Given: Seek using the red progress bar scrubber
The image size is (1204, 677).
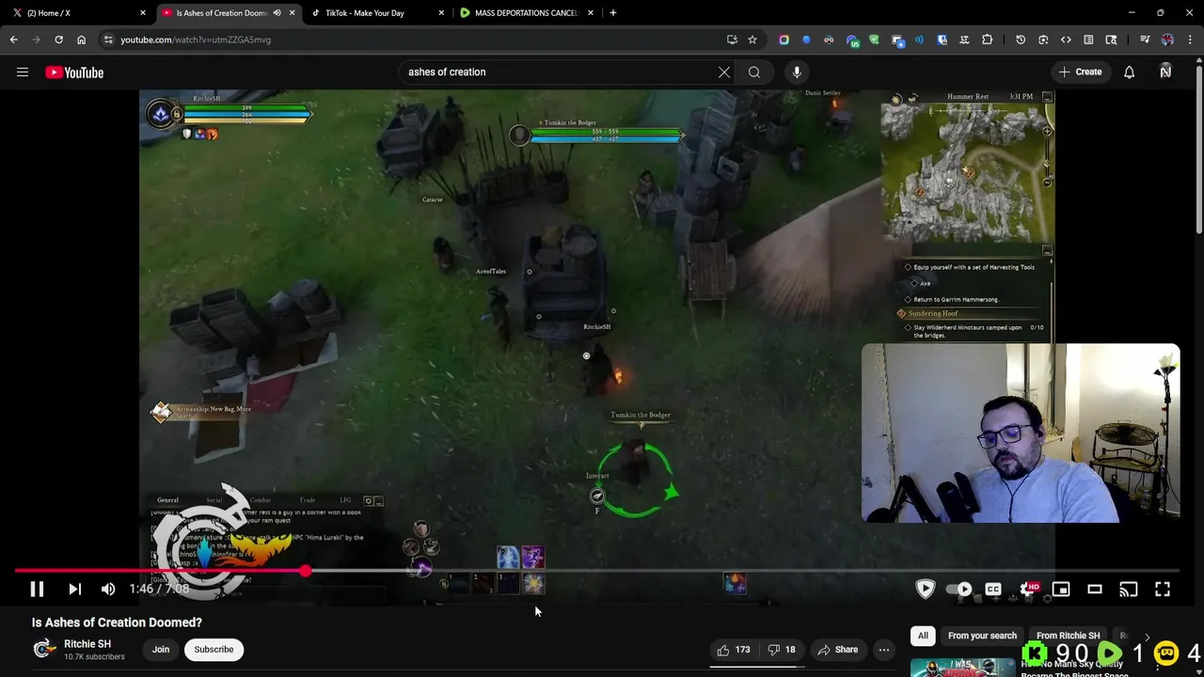Looking at the screenshot, I should coord(306,571).
